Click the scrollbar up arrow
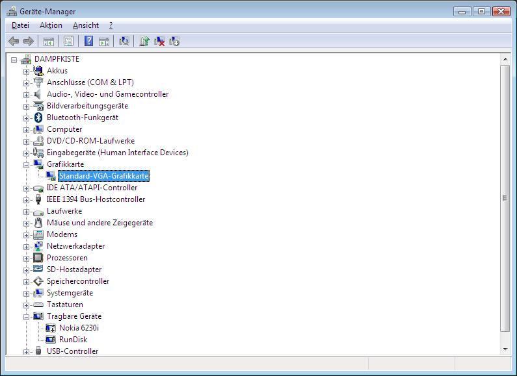The image size is (517, 376). click(505, 59)
